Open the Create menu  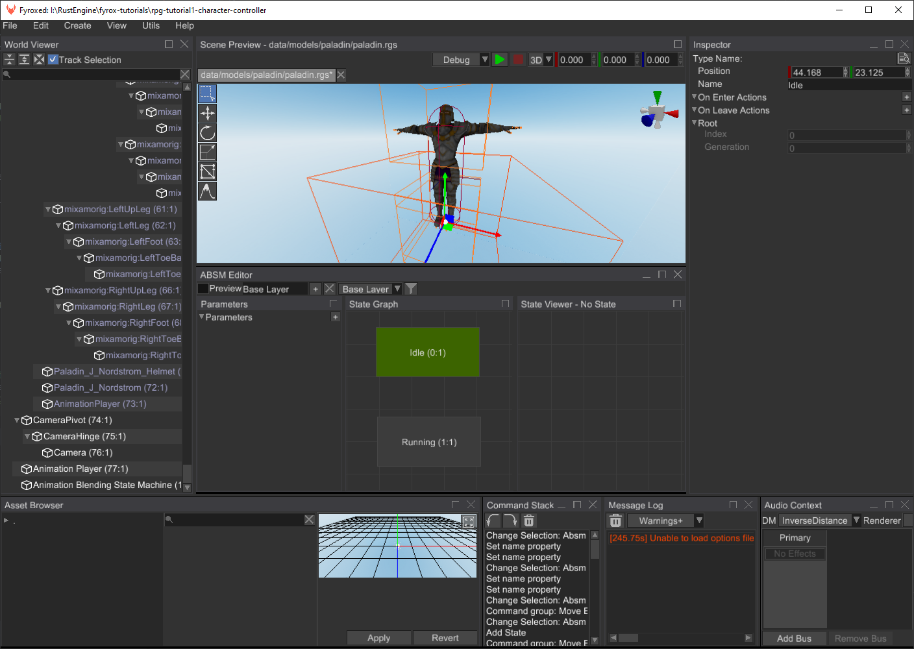pos(77,25)
